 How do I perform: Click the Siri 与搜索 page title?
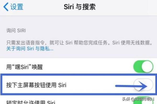(x=80, y=7)
